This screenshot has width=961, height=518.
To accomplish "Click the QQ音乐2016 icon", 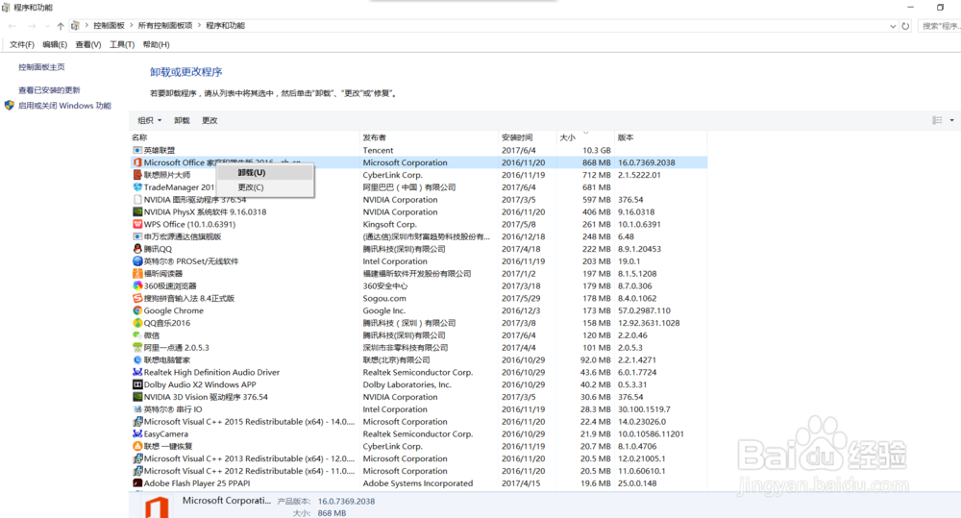I will click(x=137, y=323).
